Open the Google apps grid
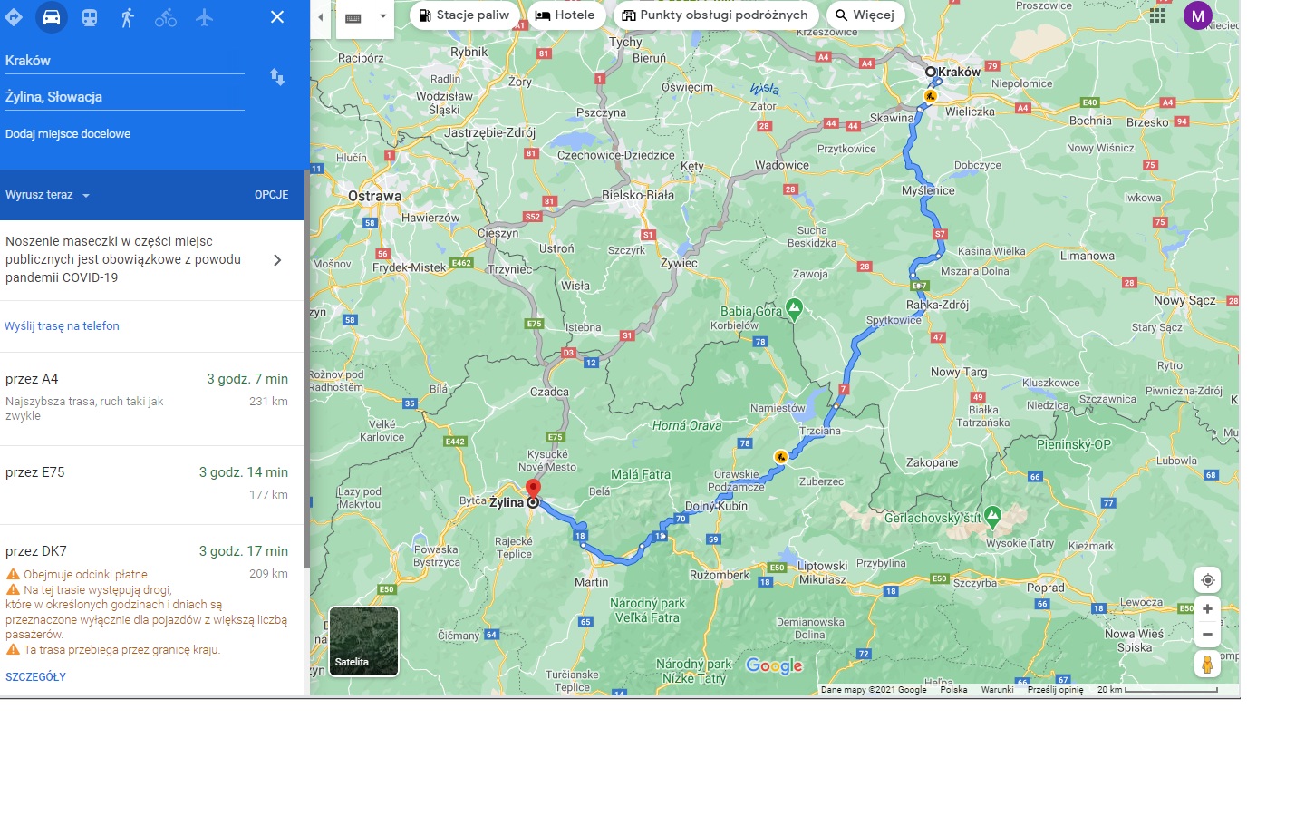 coord(1157,15)
